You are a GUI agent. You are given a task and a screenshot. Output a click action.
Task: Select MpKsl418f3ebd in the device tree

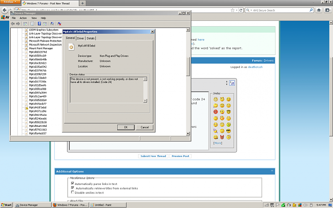click(x=38, y=108)
